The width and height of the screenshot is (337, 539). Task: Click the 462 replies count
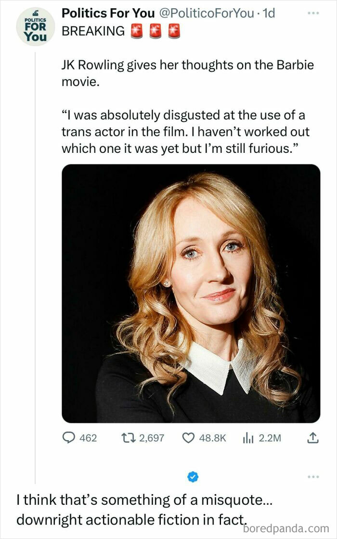click(x=88, y=438)
